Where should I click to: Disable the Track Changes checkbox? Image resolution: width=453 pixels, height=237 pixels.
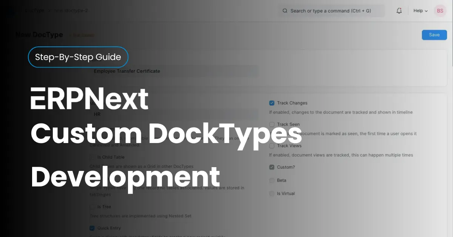(272, 103)
